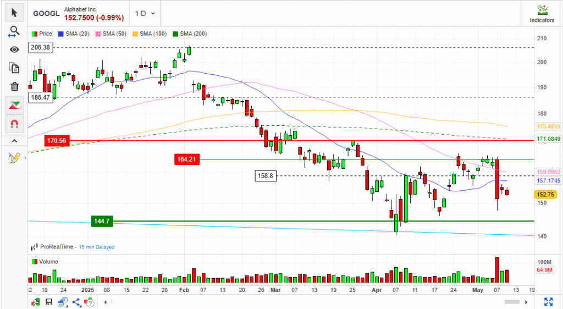
Task: Select the arrow cursor tool
Action: pos(14,13)
